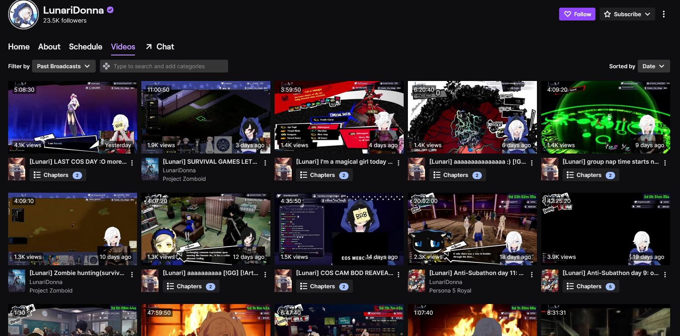The height and width of the screenshot is (336, 680).
Task: Click Just Chatting icon beside group nap time
Action: pos(550,169)
